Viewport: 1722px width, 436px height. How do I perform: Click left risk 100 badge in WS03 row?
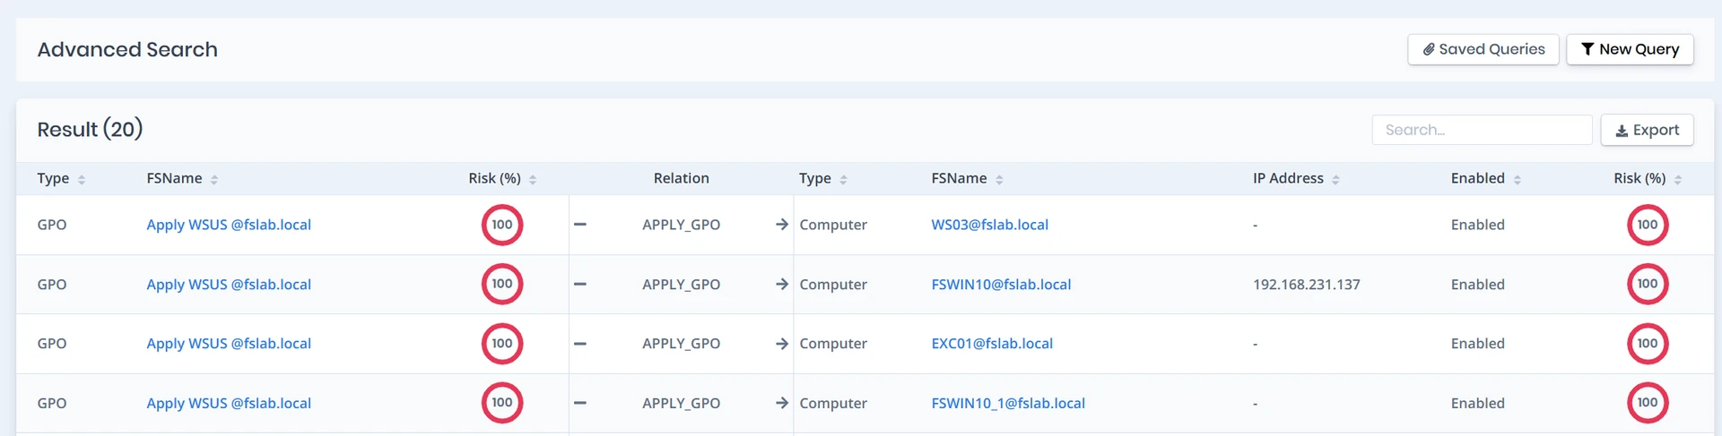pos(502,225)
